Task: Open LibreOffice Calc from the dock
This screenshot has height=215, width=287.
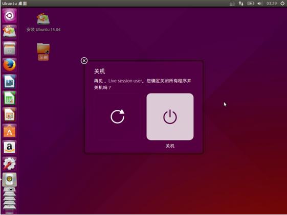Action: point(10,98)
